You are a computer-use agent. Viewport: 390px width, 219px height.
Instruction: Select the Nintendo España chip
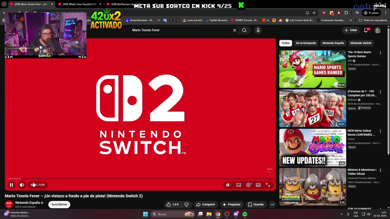pos(333,43)
